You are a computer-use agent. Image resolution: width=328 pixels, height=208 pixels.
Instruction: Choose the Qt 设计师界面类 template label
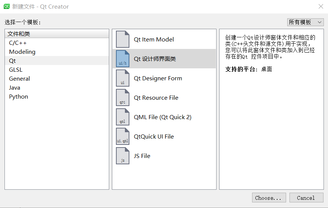click(155, 59)
